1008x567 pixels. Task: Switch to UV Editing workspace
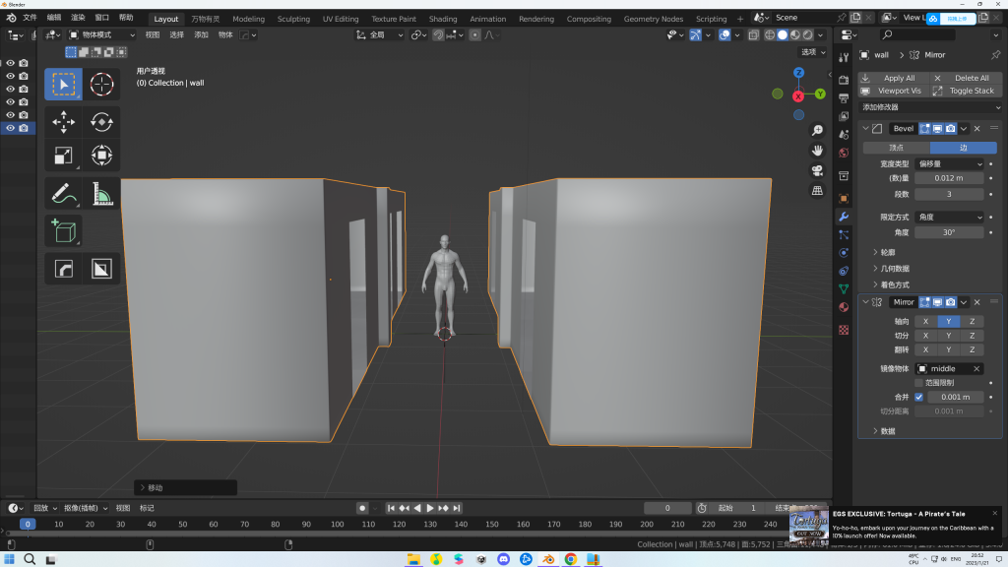341,19
